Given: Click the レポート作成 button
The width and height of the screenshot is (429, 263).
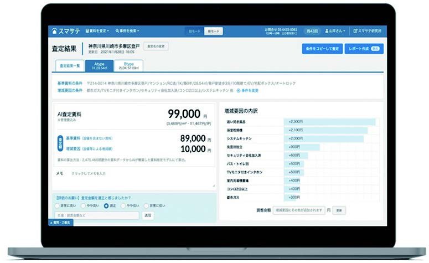Looking at the screenshot, I should coord(363,49).
